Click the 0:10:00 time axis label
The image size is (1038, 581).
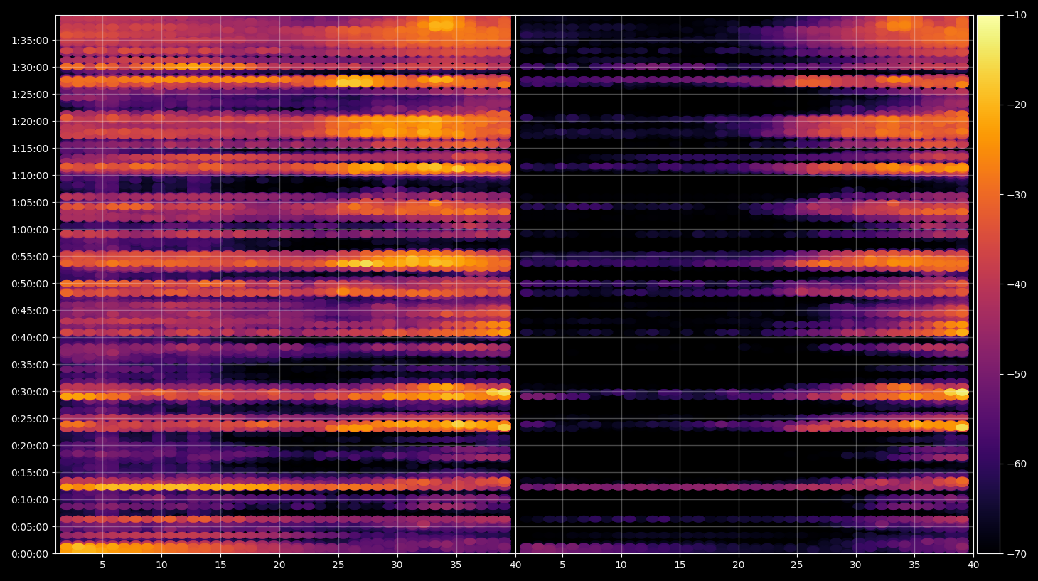[x=30, y=500]
